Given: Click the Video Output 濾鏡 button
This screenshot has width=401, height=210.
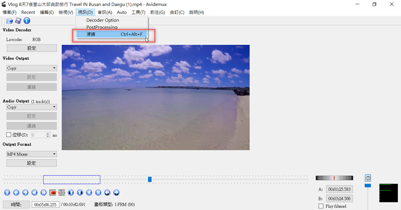Looking at the screenshot, I should pos(32,87).
